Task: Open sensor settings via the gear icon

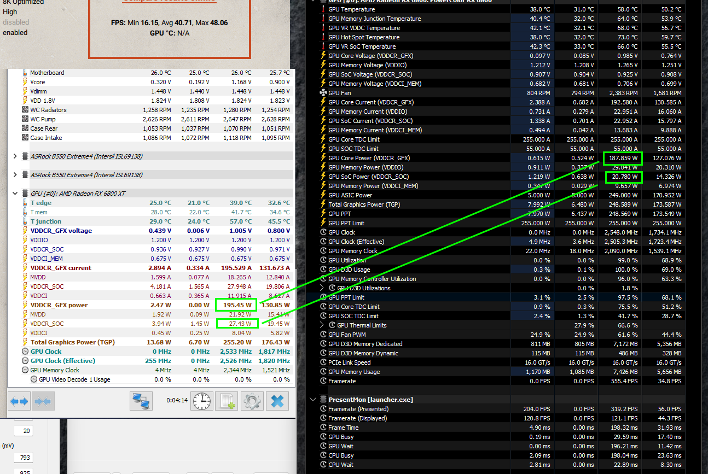Action: 252,401
